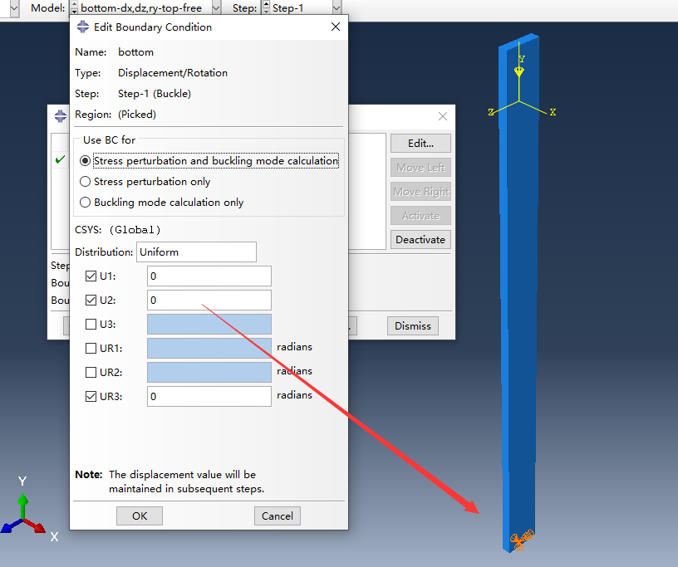Click the Edit Boundary Condition title icon

82,27
